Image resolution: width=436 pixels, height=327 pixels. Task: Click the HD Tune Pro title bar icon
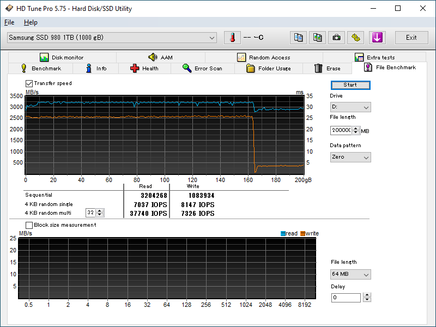pyautogui.click(x=9, y=8)
